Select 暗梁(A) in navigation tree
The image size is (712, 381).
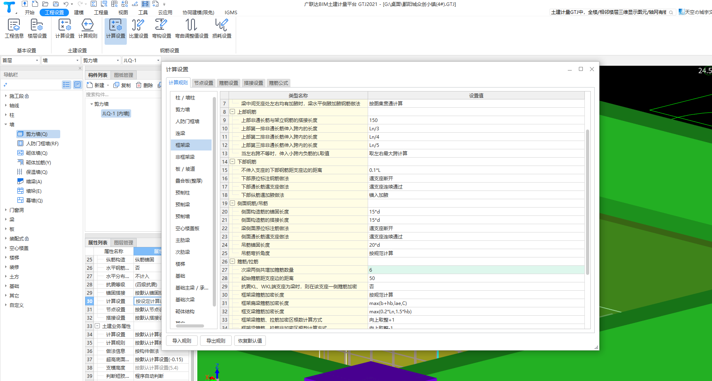(x=34, y=181)
